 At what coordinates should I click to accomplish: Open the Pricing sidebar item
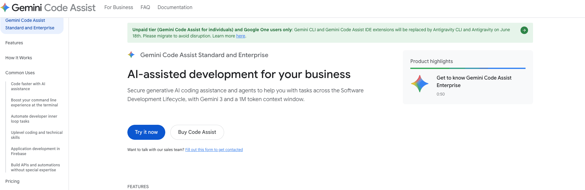12,181
